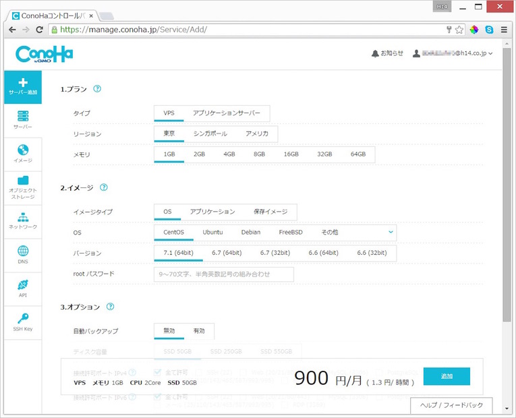Select 8GB memory option
516x418 pixels.
click(259, 154)
